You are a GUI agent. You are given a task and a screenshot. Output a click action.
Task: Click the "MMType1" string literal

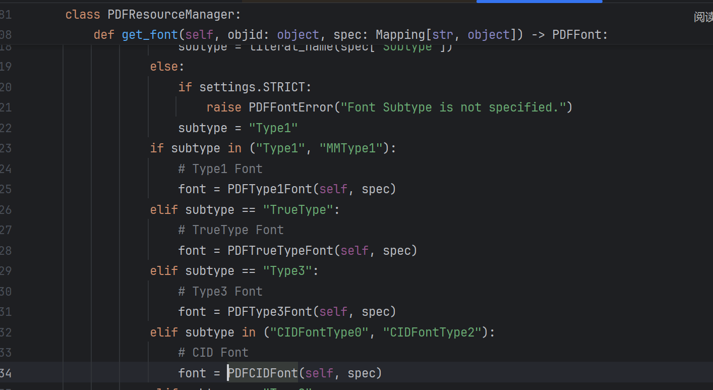coord(354,148)
